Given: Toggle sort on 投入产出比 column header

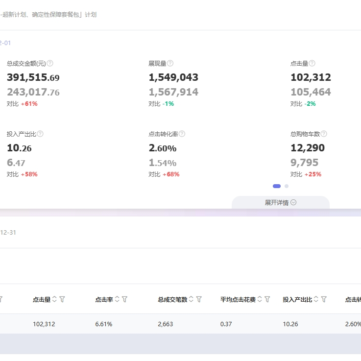Looking at the screenshot, I should click(x=316, y=299).
